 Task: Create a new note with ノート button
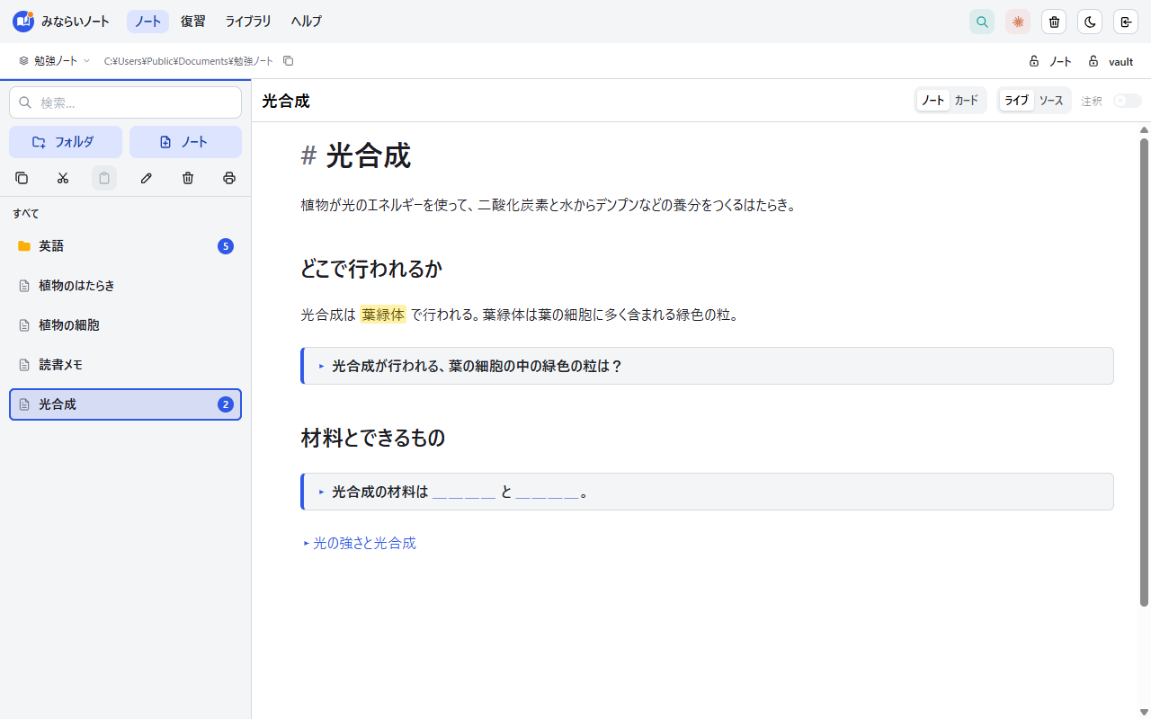point(185,142)
